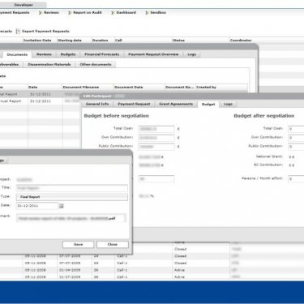Screen dimensions: 304x304
Task: Select the row starting 01-07-2009
Action: (152, 277)
